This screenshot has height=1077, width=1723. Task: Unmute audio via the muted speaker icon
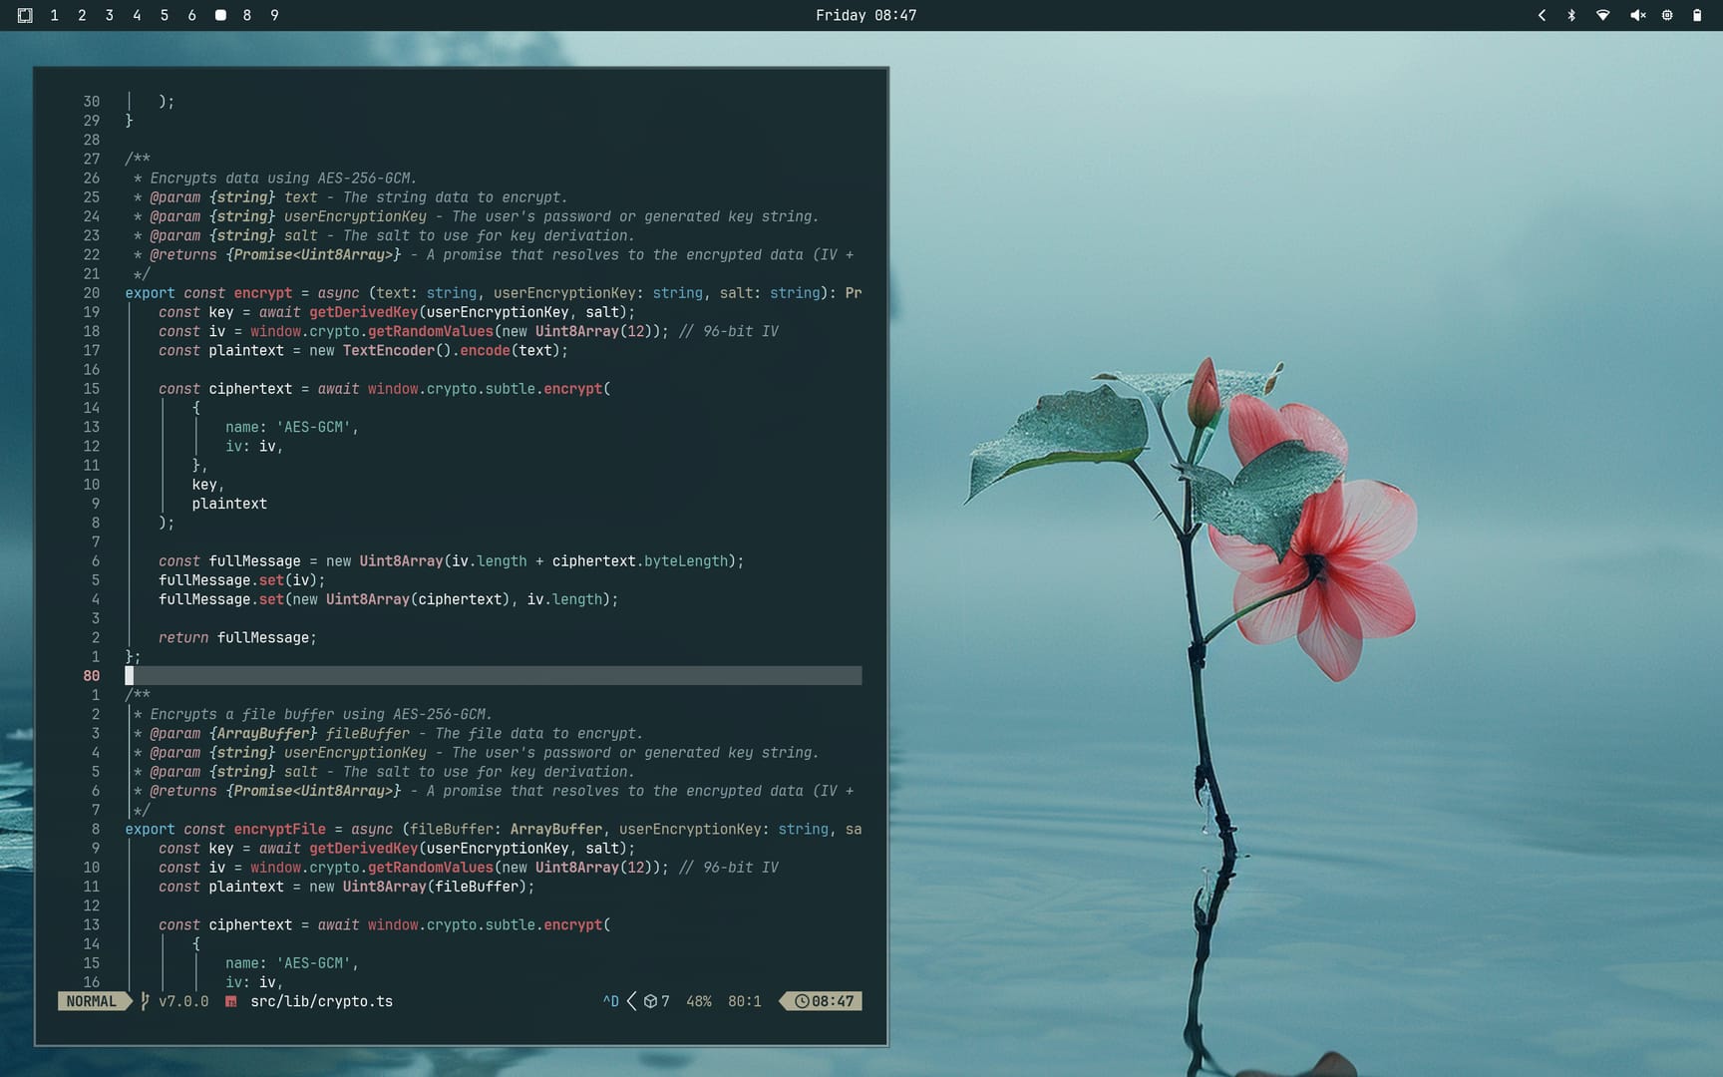point(1636,15)
